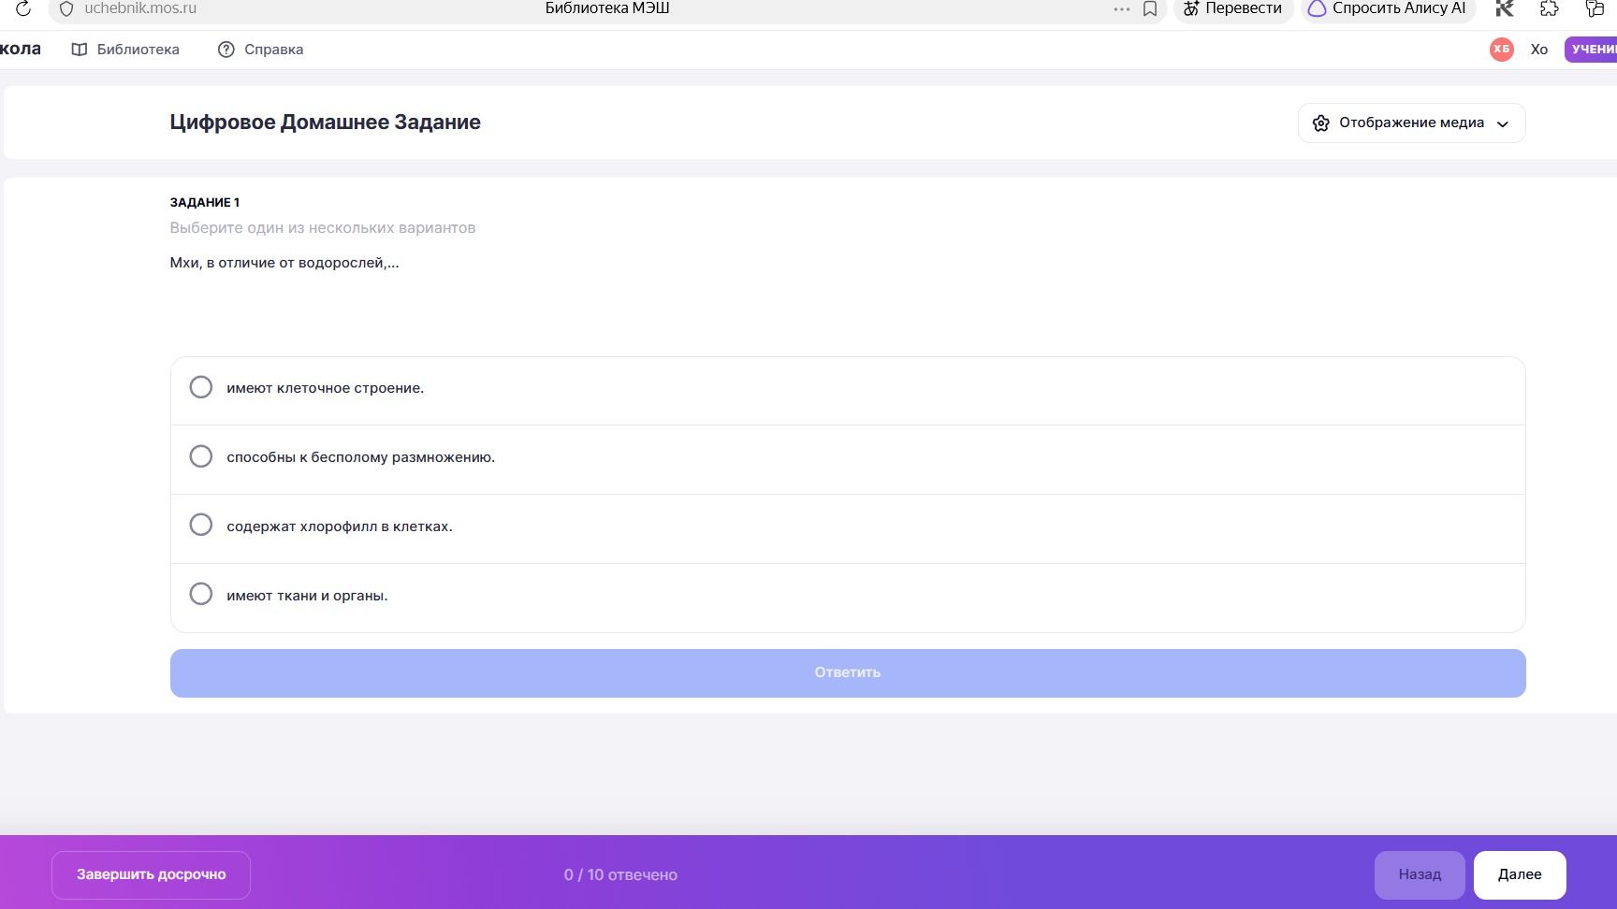
Task: Open the browser extensions puzzle icon
Action: [x=1550, y=8]
